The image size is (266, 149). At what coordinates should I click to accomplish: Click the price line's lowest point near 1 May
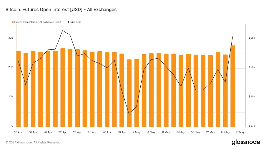129,114
